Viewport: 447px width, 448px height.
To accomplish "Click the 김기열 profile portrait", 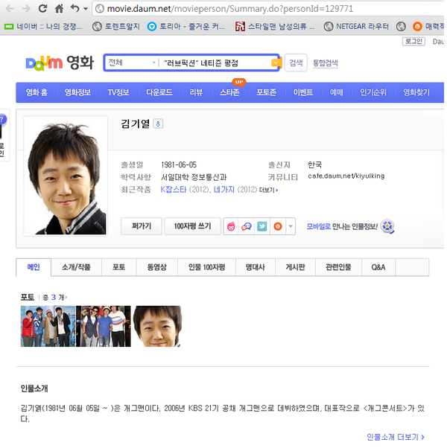I will (66, 176).
